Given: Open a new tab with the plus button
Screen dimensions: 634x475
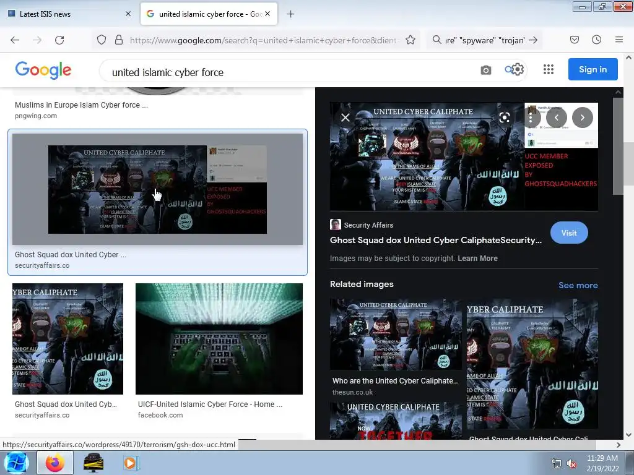Looking at the screenshot, I should click(290, 14).
